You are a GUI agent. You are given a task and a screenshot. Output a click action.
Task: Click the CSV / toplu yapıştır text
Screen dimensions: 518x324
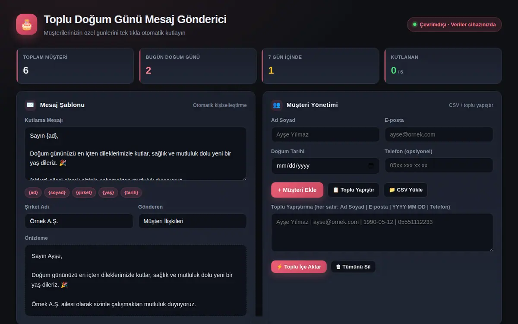pyautogui.click(x=471, y=105)
